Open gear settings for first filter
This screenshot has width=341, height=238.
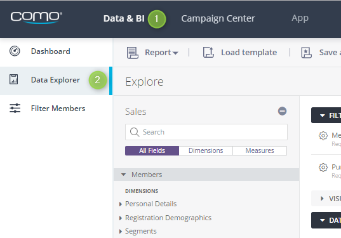323,136
